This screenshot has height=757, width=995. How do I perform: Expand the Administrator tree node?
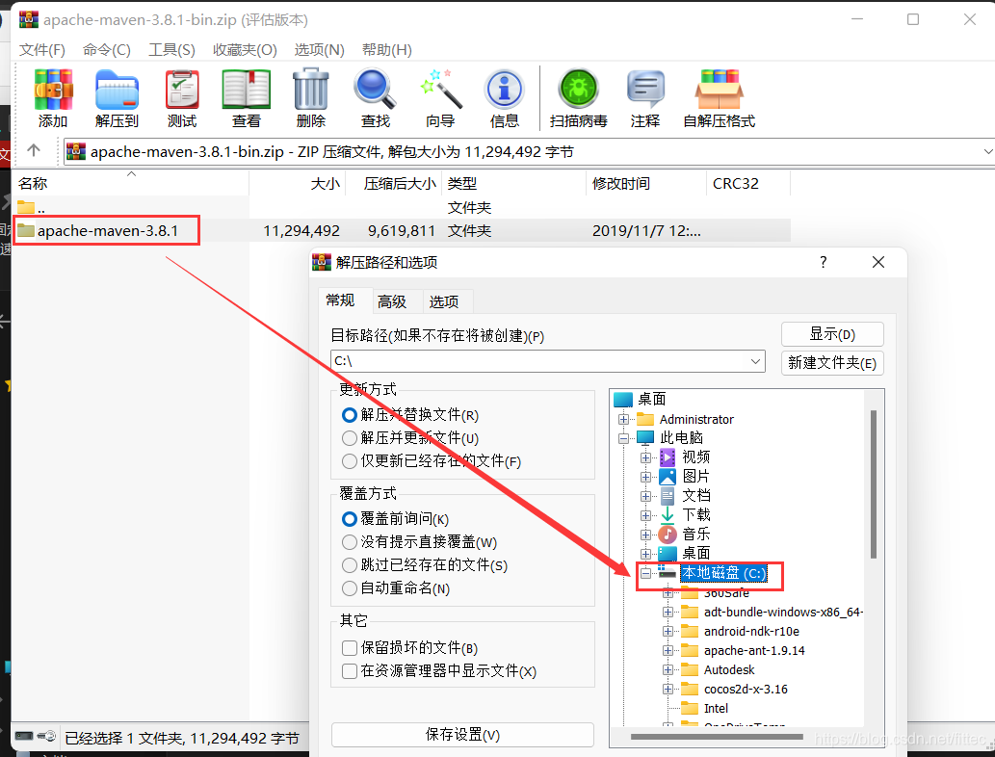point(624,419)
